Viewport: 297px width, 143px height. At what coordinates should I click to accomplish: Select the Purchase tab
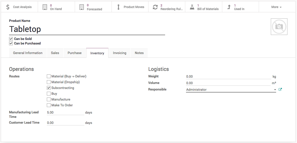pyautogui.click(x=75, y=53)
